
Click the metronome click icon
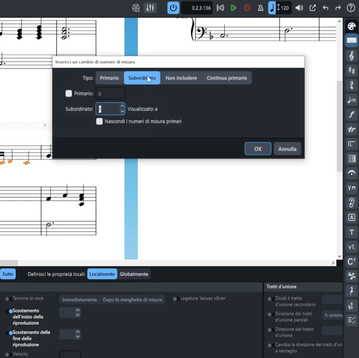tap(261, 8)
